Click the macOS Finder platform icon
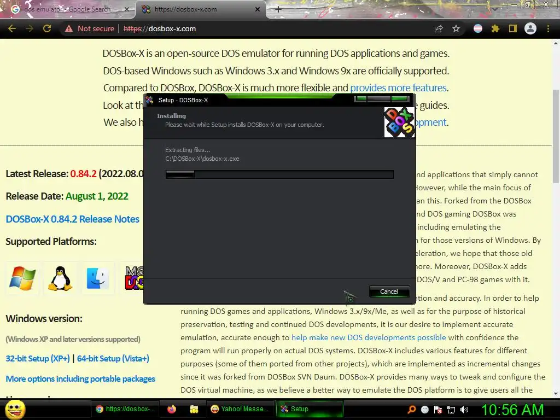 (98, 278)
